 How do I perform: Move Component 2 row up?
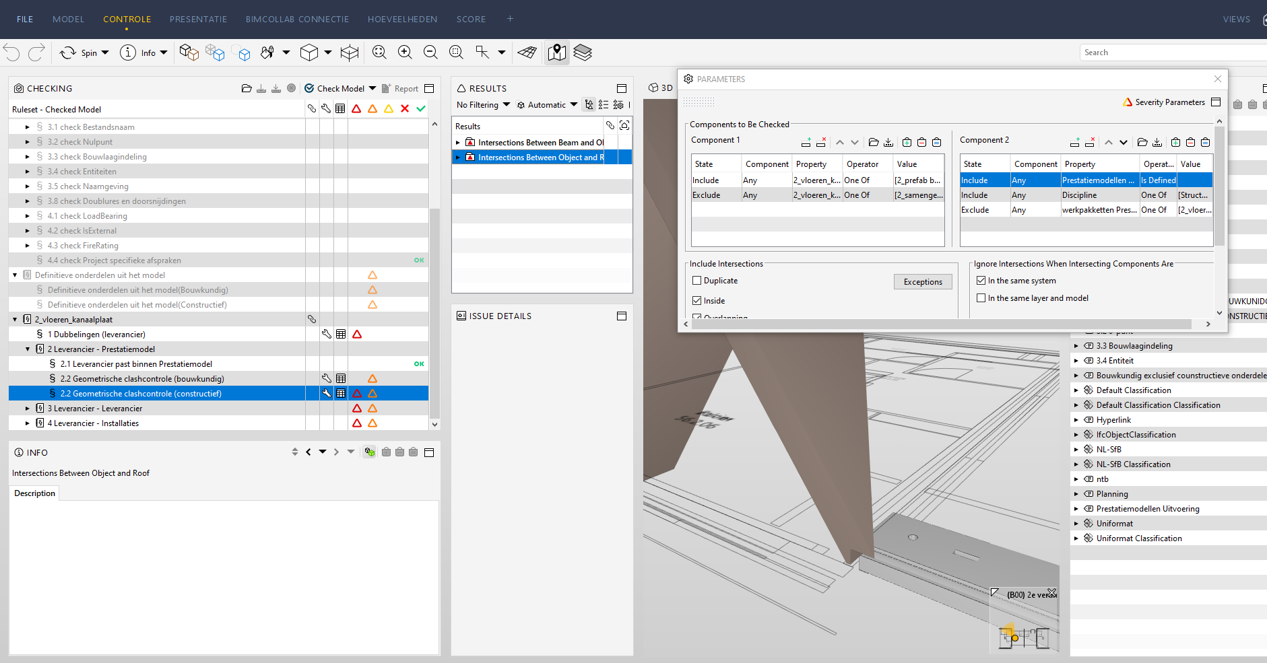[1109, 142]
